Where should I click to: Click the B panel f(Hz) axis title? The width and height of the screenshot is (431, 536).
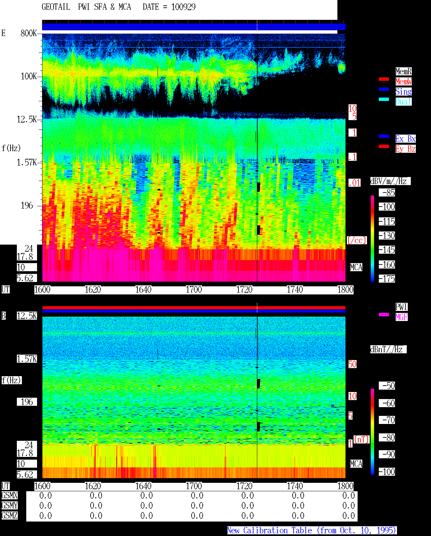coord(11,380)
